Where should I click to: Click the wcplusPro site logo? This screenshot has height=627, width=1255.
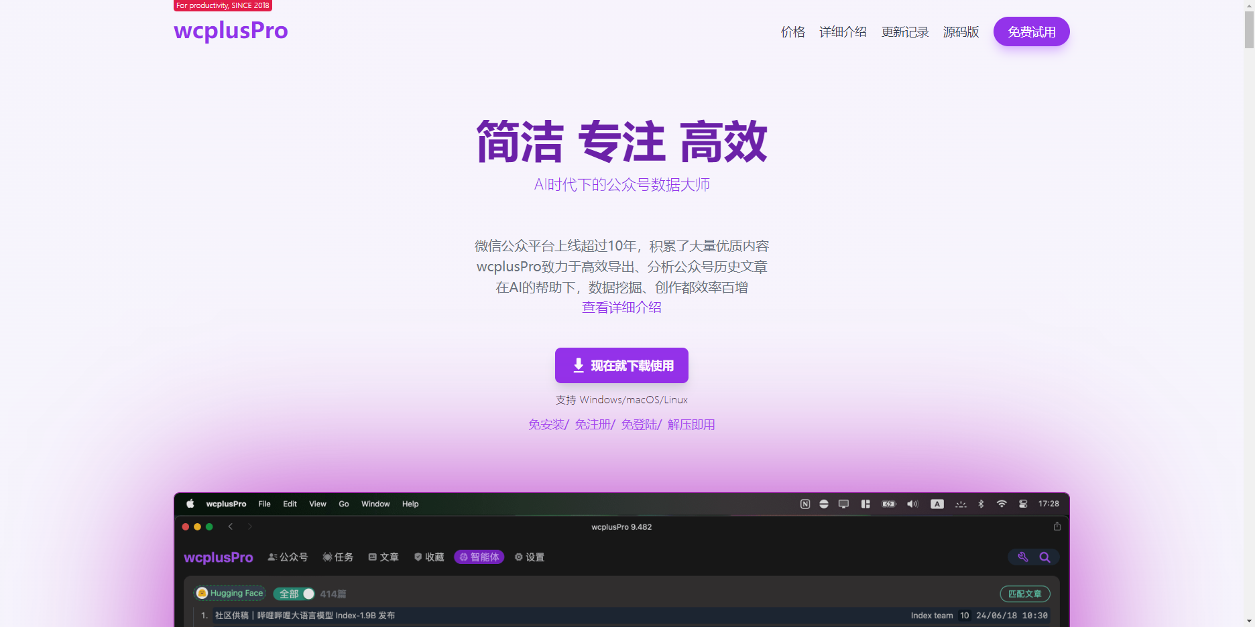pyautogui.click(x=231, y=31)
